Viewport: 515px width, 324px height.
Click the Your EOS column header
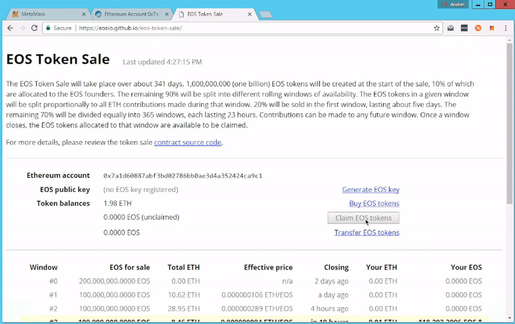coord(466,267)
